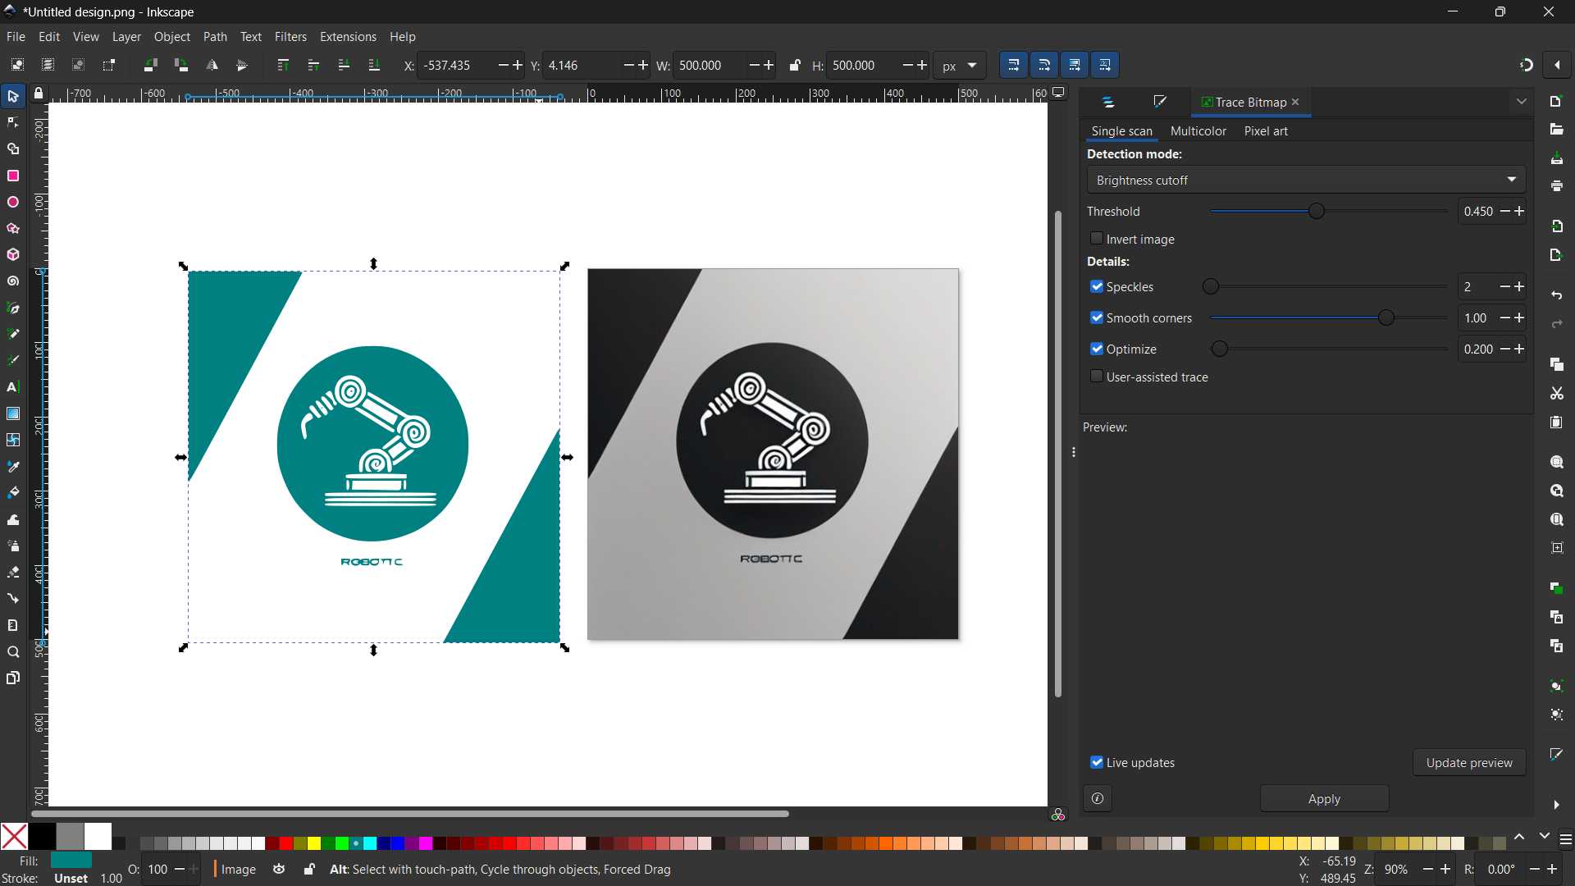Open Detection mode dropdown
1575x886 pixels.
click(x=1306, y=180)
